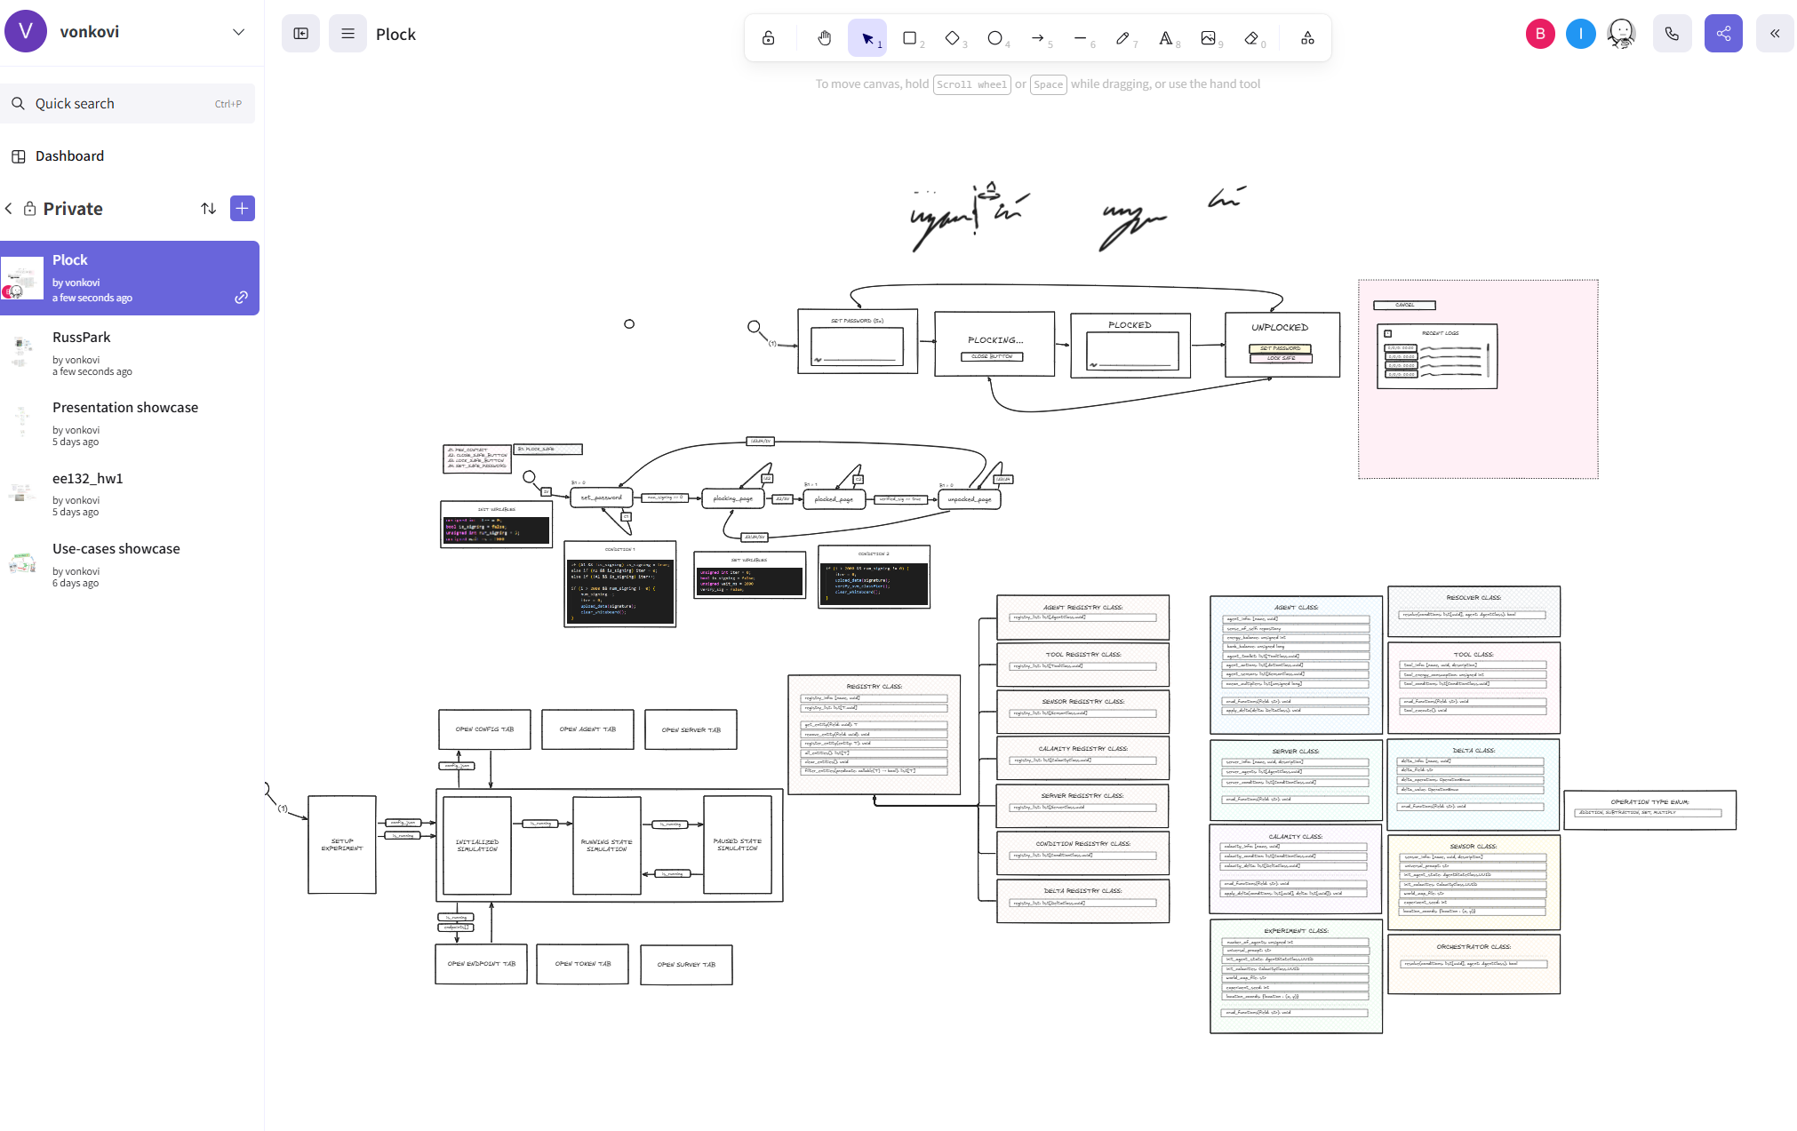Select the Diamond shape tool
Screen dimensions: 1797x1131
point(953,37)
